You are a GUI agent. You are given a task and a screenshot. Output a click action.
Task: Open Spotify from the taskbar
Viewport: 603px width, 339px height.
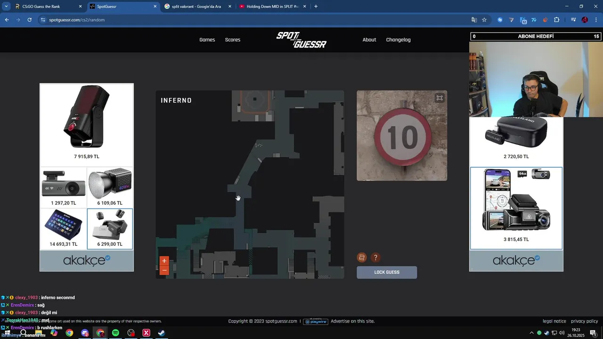click(115, 333)
